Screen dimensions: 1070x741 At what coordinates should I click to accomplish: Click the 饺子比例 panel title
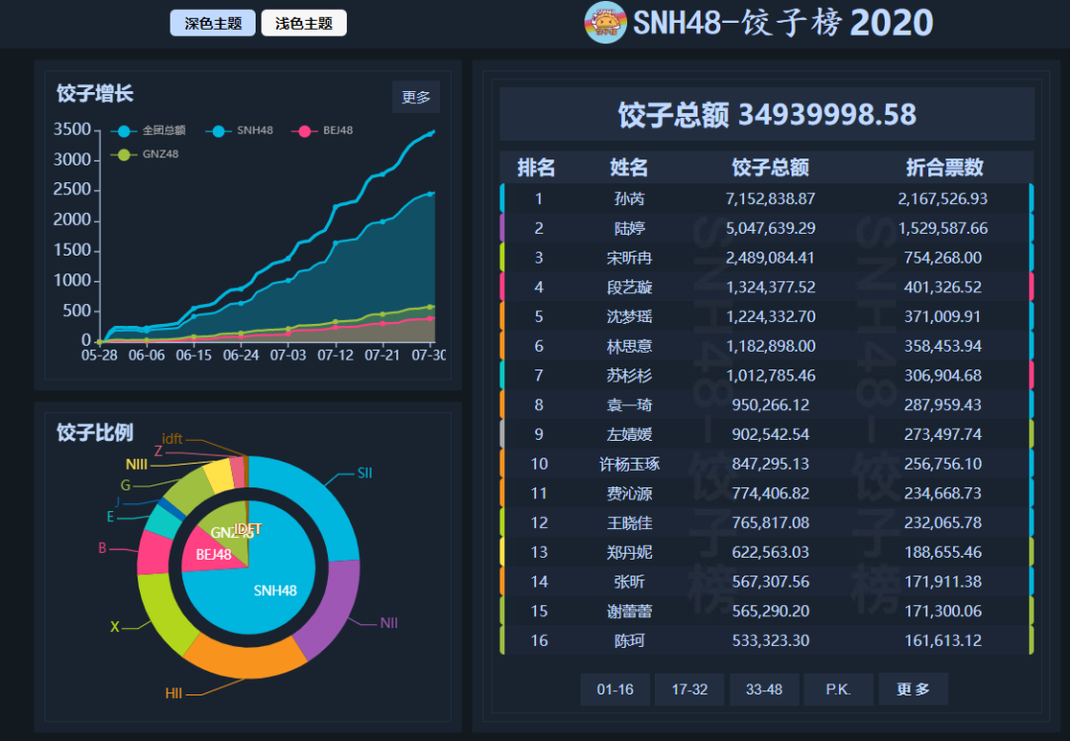coord(95,432)
